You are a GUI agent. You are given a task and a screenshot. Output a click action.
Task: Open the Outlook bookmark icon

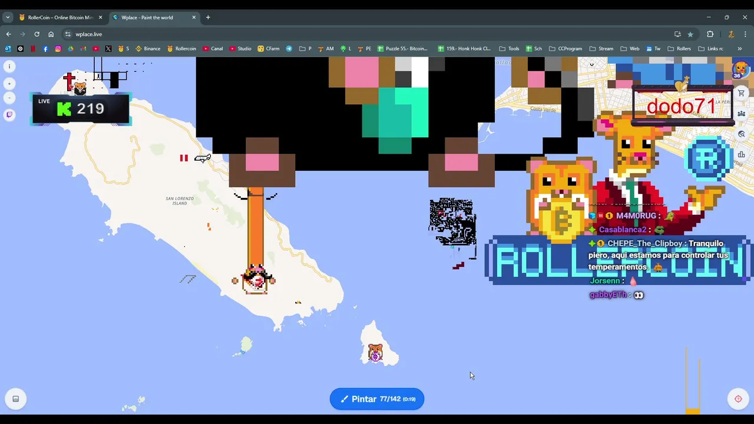tap(8, 49)
